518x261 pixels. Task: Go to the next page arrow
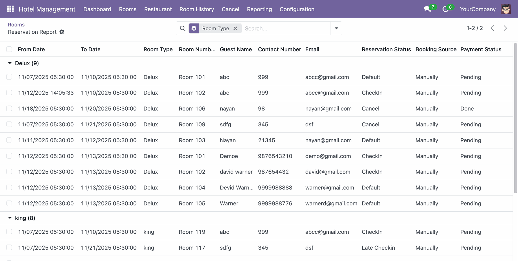click(x=505, y=28)
